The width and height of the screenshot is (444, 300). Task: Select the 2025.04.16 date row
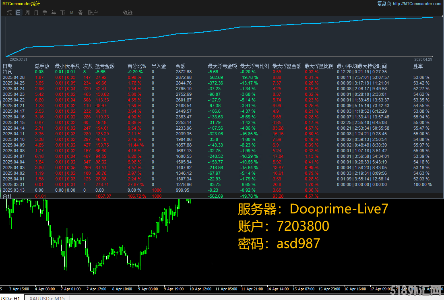point(14,117)
